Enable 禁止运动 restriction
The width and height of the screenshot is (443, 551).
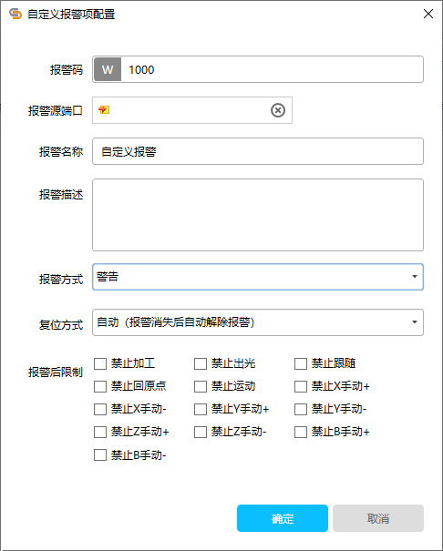tap(201, 386)
